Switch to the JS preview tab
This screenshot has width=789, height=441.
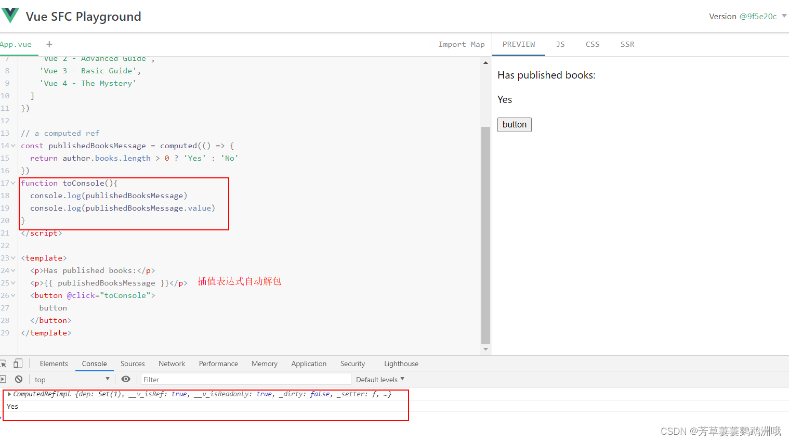(x=560, y=44)
